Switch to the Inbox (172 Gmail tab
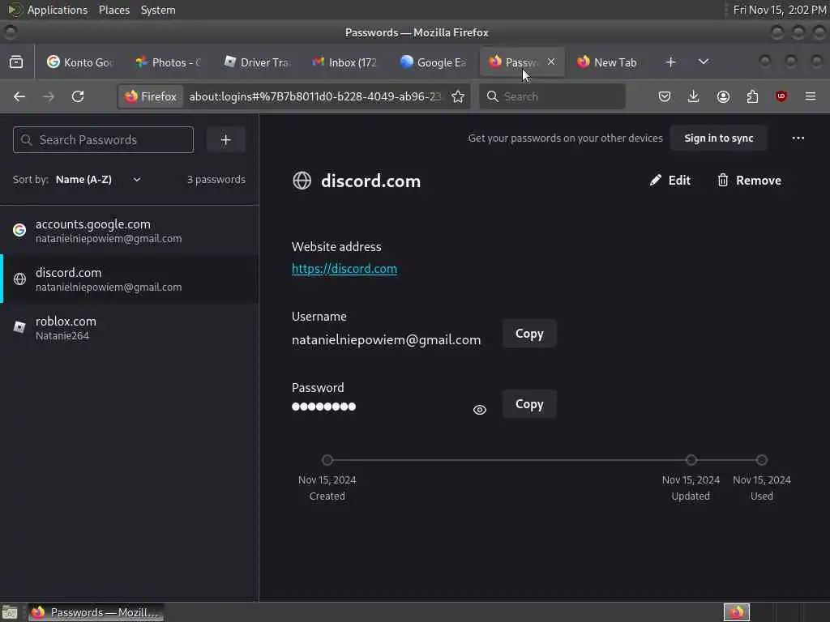 [x=344, y=62]
